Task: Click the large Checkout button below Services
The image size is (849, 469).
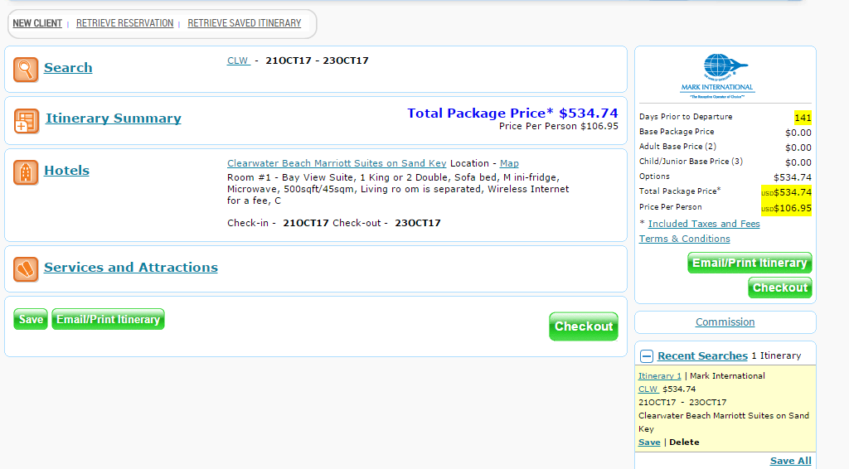Action: [584, 326]
